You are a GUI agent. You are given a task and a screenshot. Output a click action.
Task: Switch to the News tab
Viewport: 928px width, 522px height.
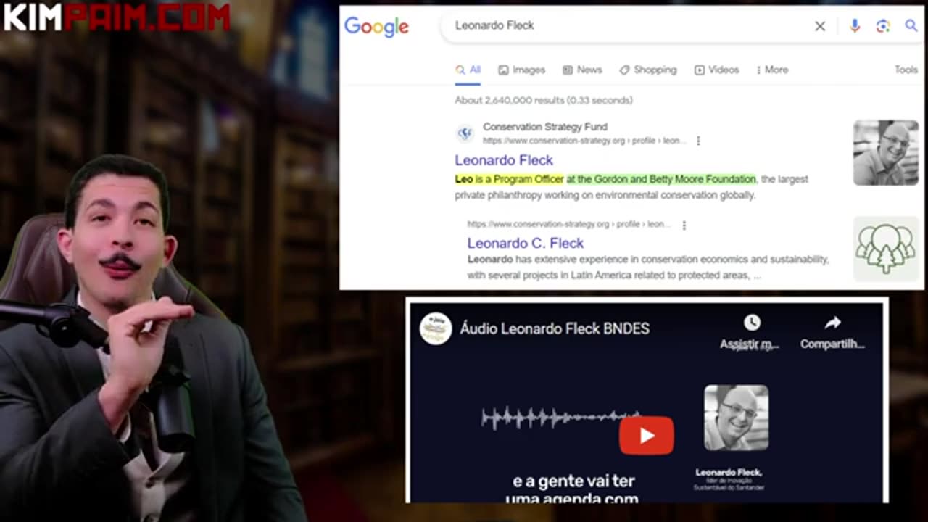[582, 70]
